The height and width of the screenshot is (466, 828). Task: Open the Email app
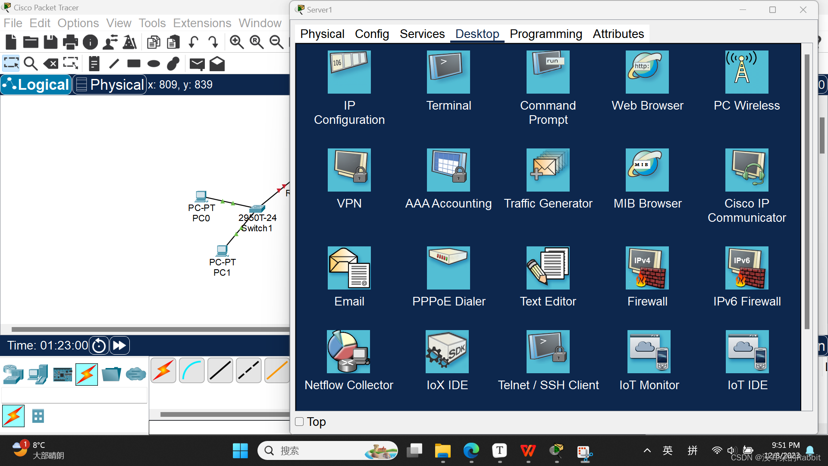349,268
